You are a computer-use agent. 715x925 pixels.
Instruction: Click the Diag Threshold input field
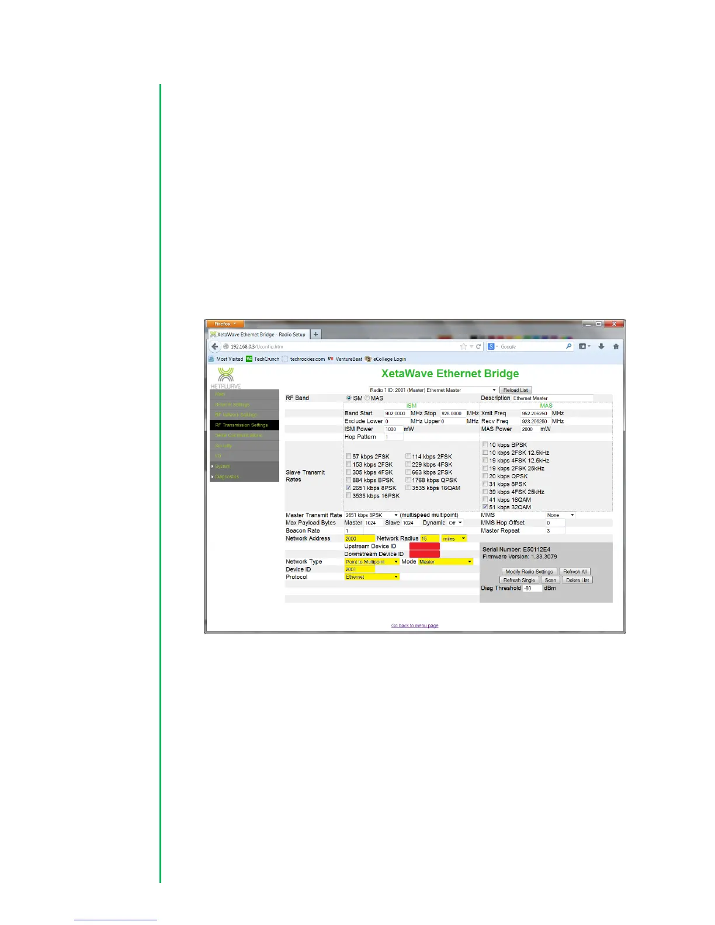[532, 588]
